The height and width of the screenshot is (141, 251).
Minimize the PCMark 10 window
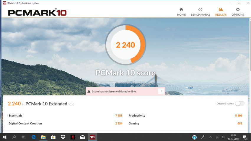pos(230,3)
